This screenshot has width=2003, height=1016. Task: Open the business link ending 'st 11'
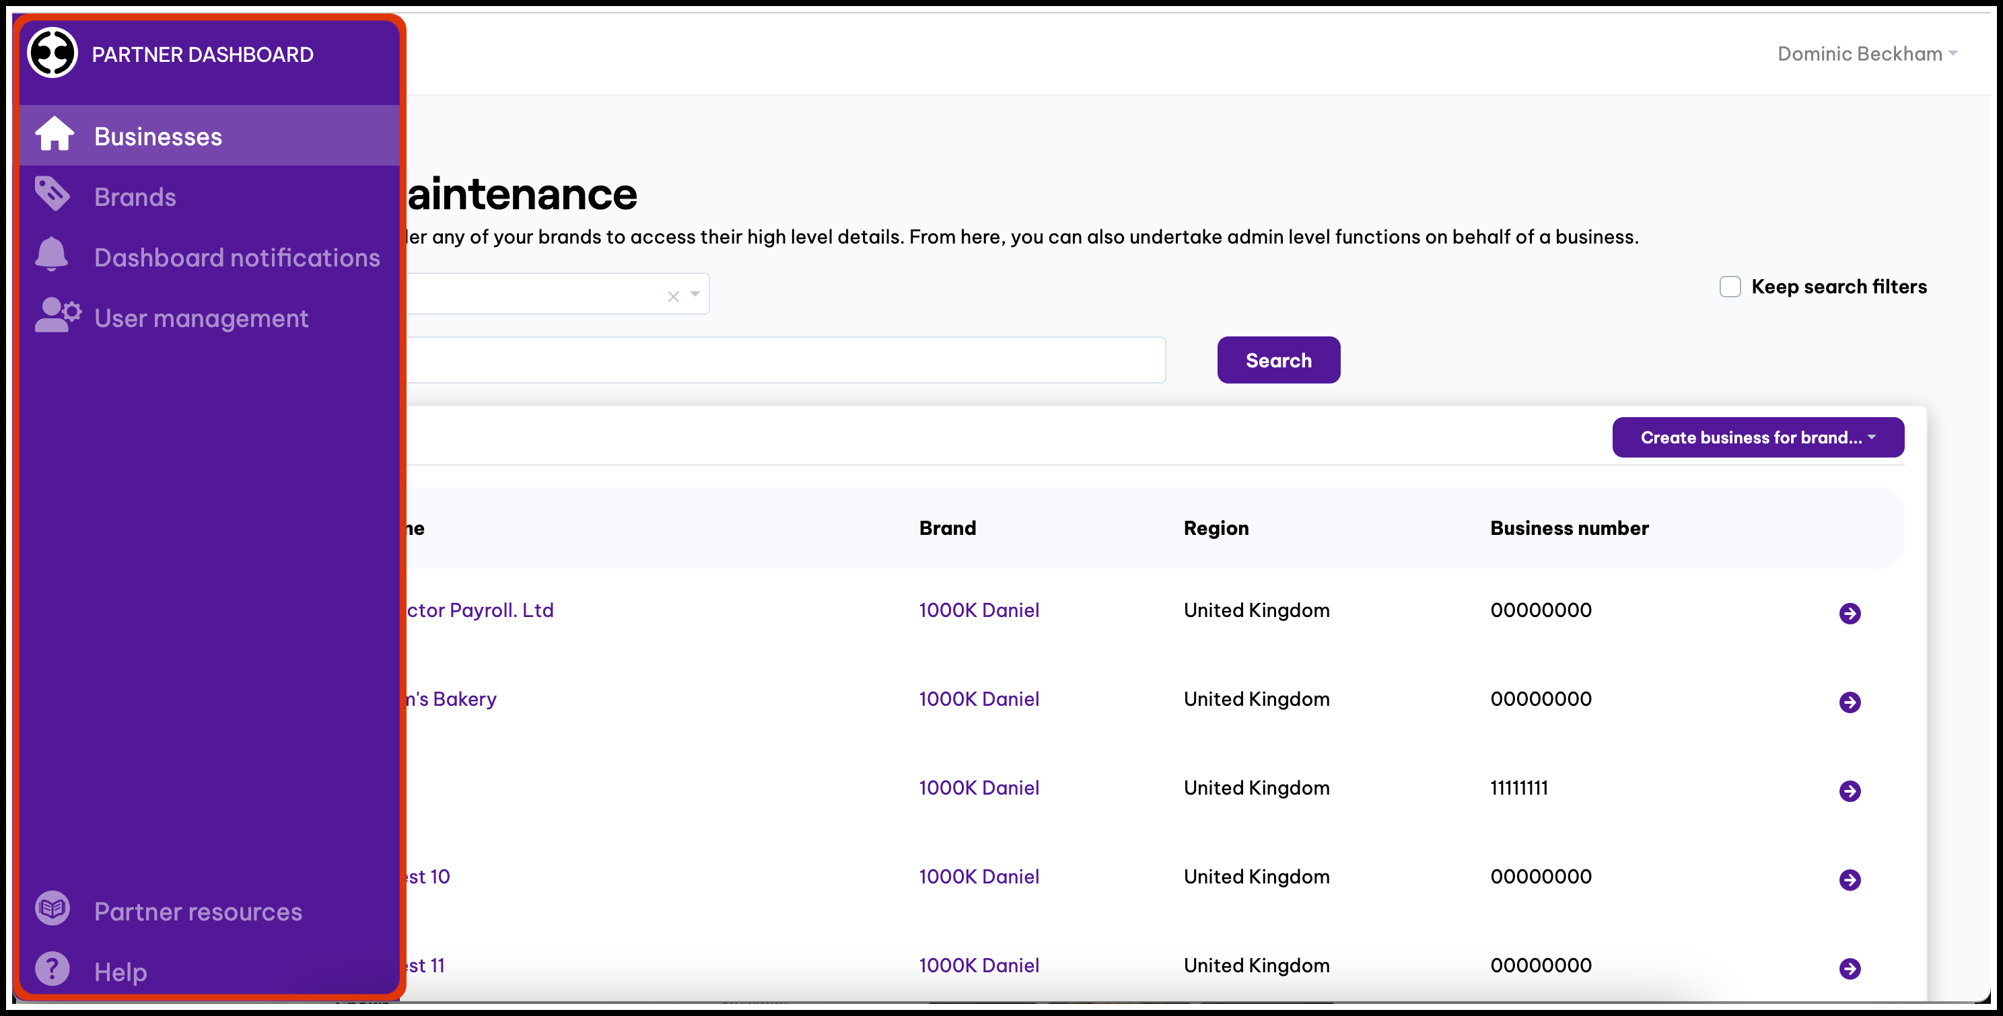pos(425,966)
